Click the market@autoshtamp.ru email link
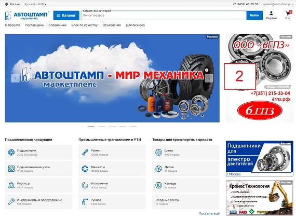The height and width of the screenshot is (219, 296). point(278,4)
